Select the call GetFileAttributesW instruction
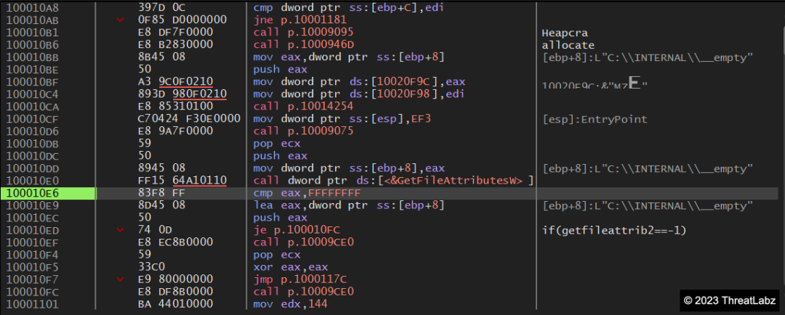Viewport: 785px width, 315px height. coord(392,180)
